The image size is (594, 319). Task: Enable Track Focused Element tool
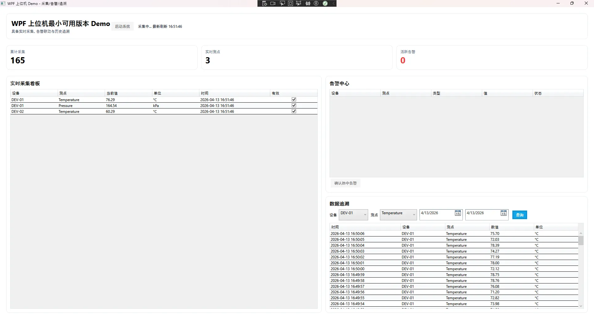coord(299,3)
